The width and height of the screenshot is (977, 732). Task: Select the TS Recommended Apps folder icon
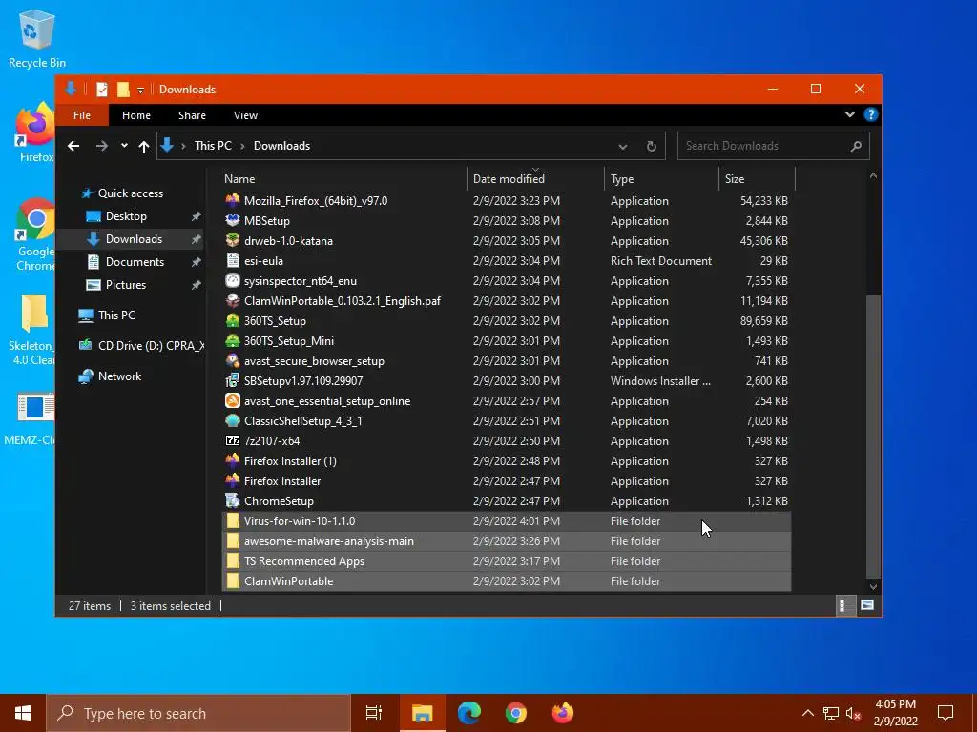point(233,560)
